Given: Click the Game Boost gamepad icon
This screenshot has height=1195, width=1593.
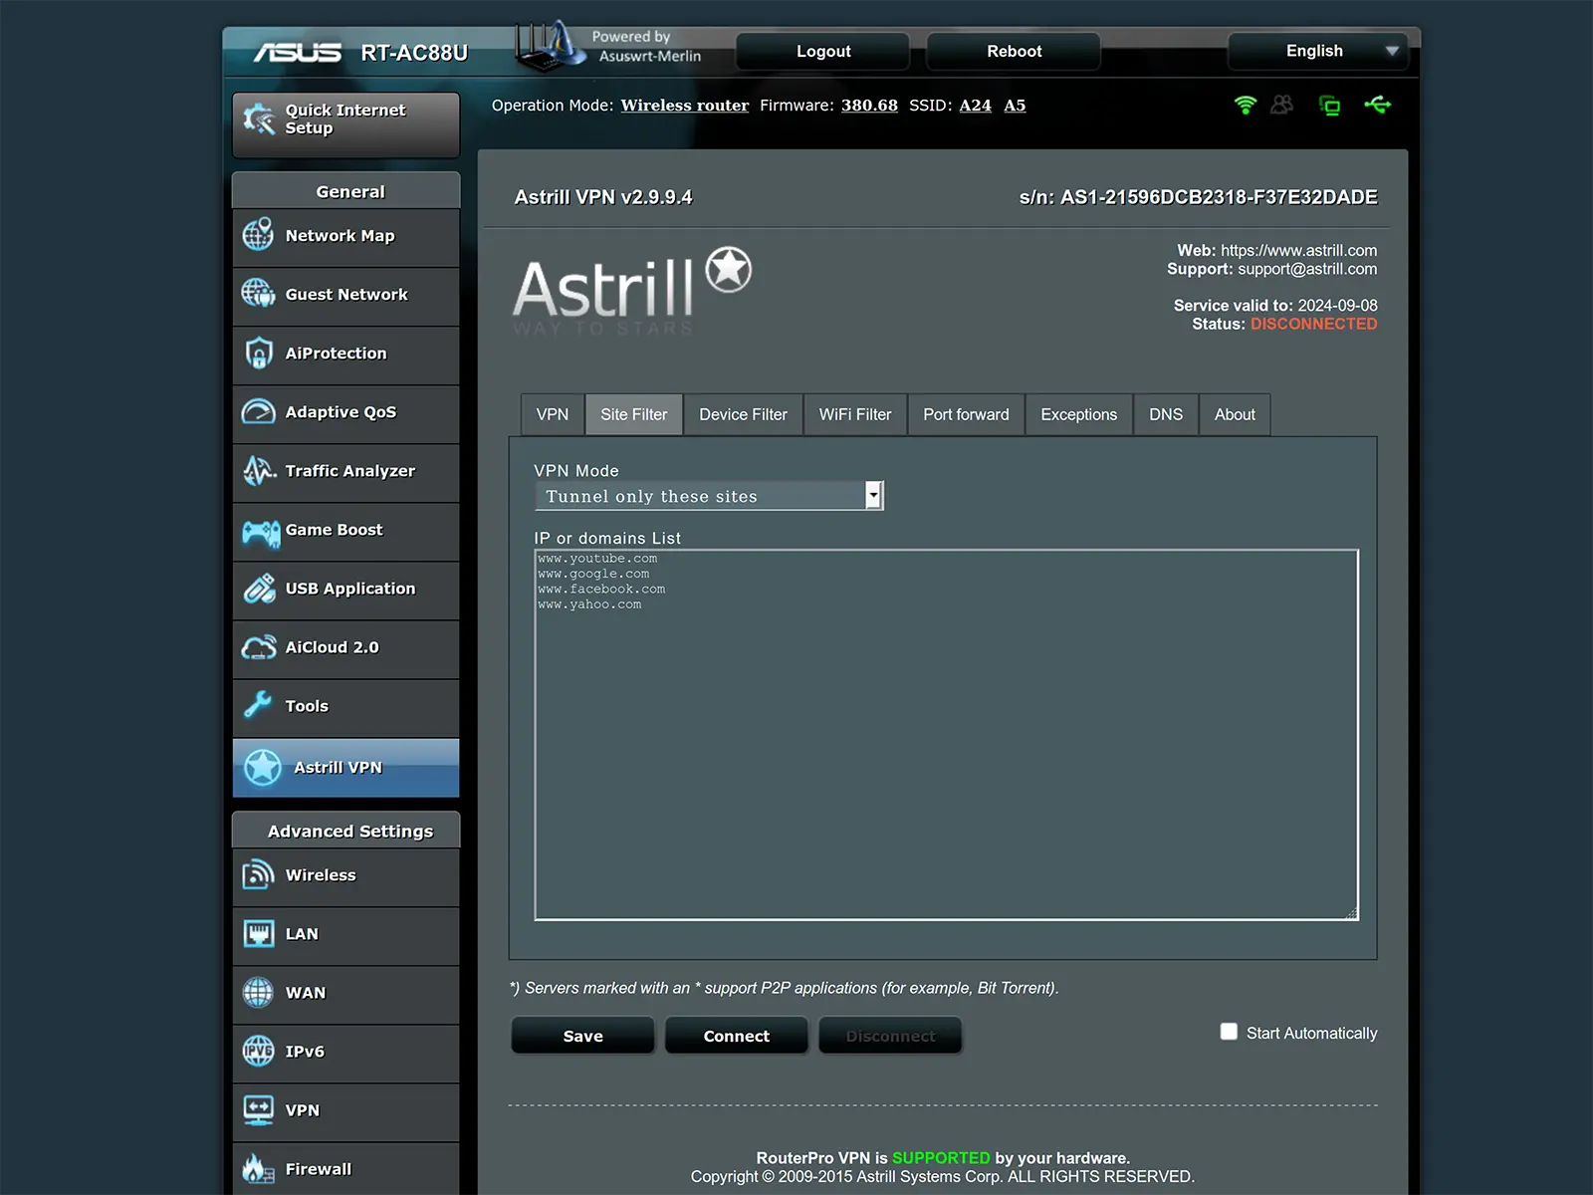Looking at the screenshot, I should [261, 533].
